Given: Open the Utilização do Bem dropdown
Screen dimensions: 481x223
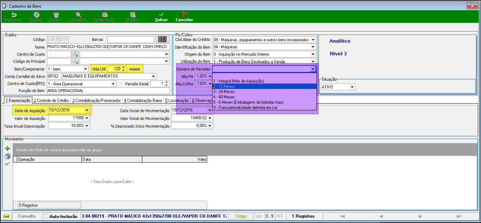Looking at the screenshot, I should (x=313, y=62).
